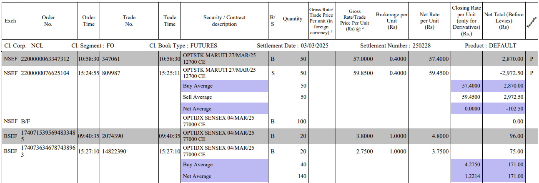Select trade number 809987
Screen dimensions: 539x183
point(111,73)
